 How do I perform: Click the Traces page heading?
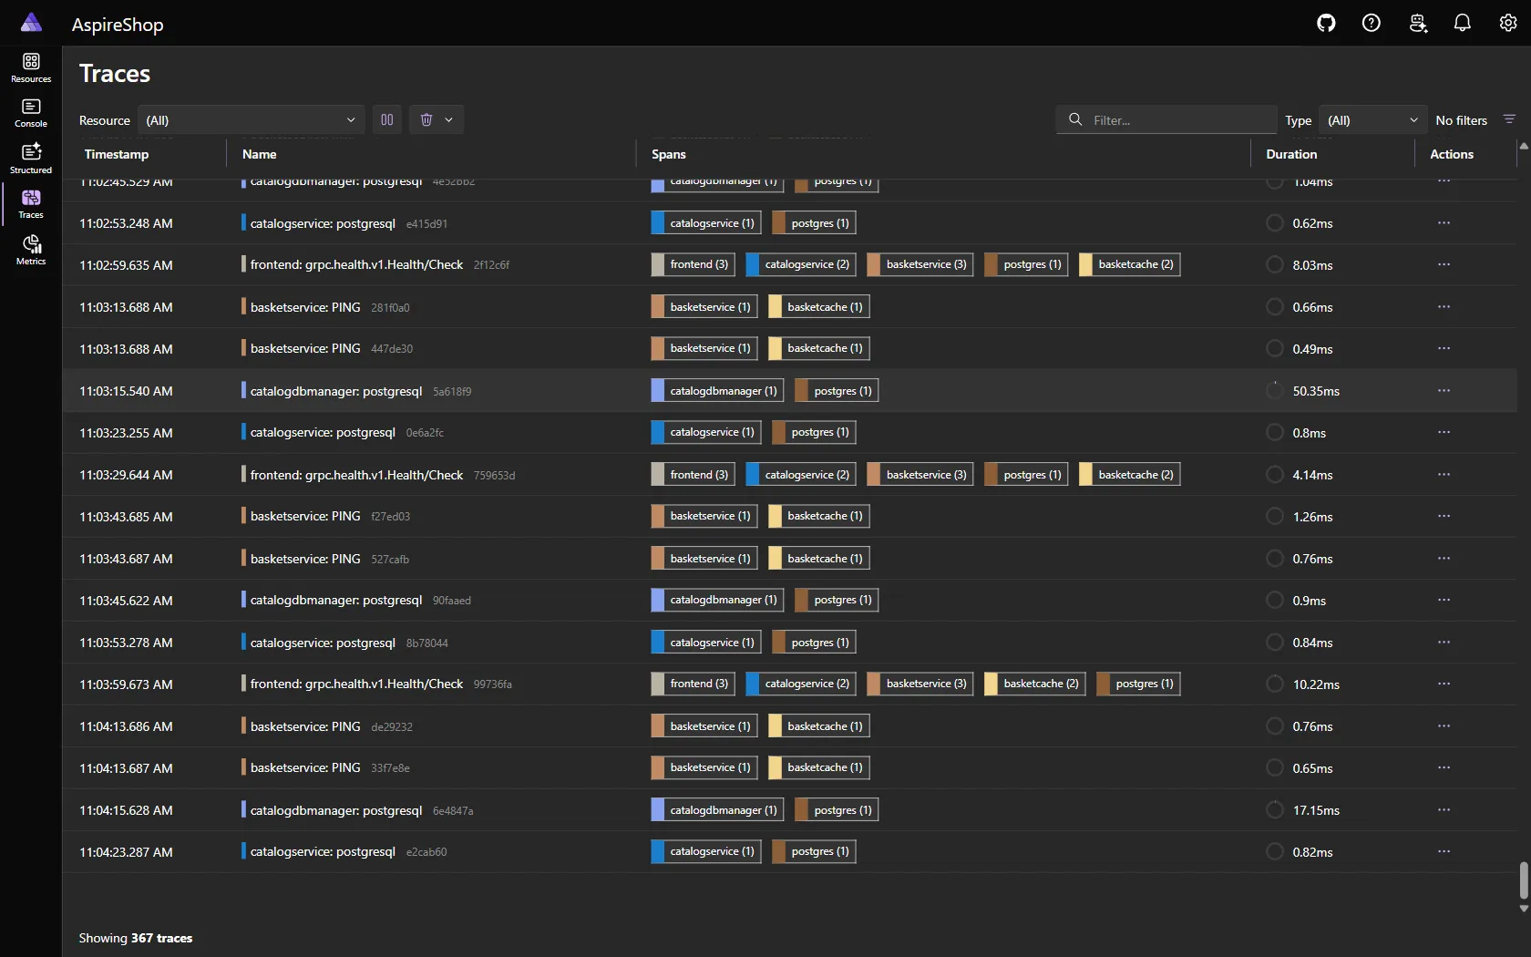click(x=115, y=73)
